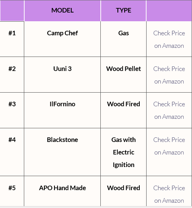
Task: Click the #2 rank cell
Action: pos(12,74)
